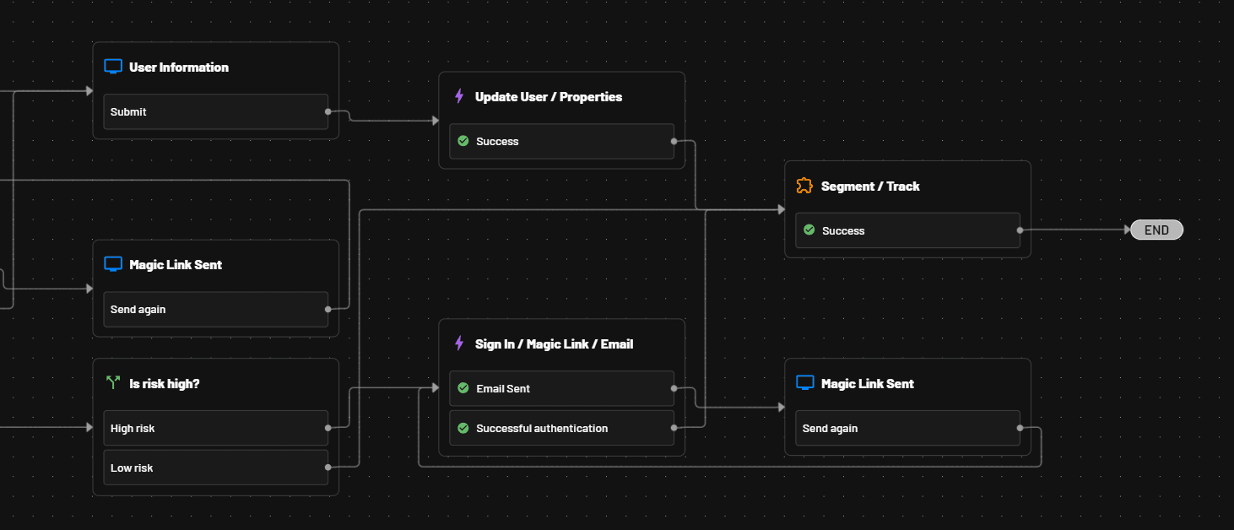This screenshot has height=530, width=1234.
Task: Click the lightning icon on Sign In / Magic Link / Email
Action: [459, 343]
